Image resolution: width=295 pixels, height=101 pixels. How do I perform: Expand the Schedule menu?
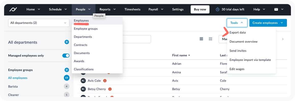tap(58, 9)
